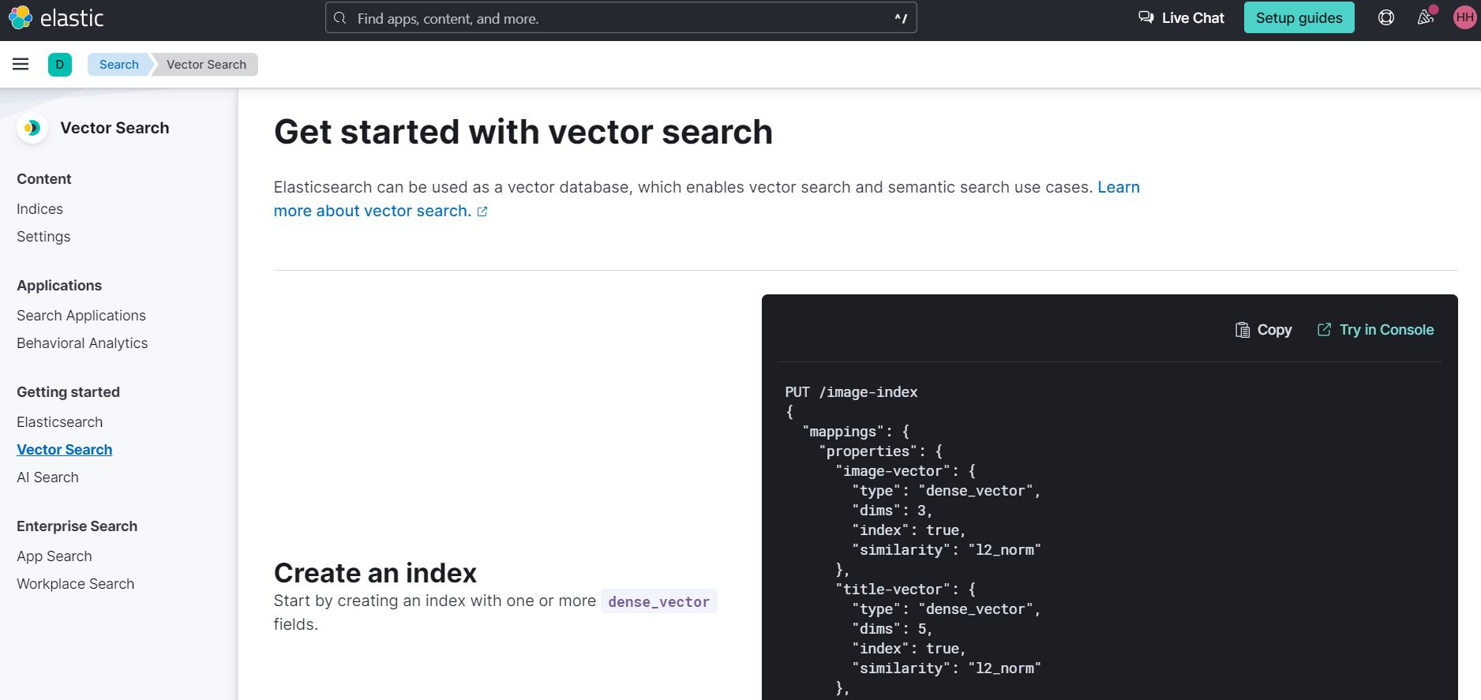Open Settings under Content
The image size is (1481, 700).
pos(43,237)
